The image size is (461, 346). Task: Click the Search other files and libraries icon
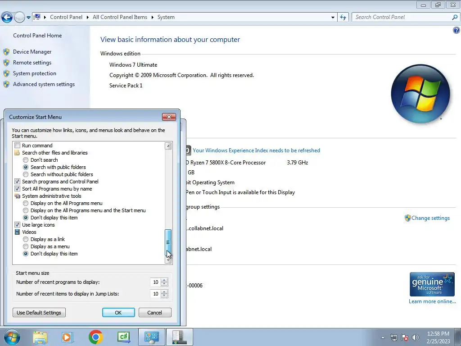point(18,153)
